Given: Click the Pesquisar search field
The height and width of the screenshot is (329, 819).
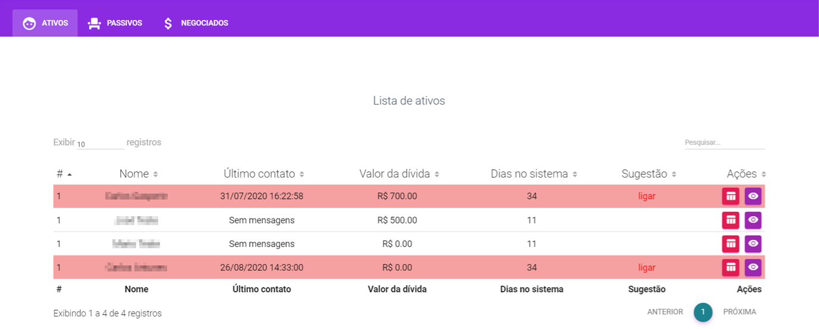Looking at the screenshot, I should click(724, 143).
